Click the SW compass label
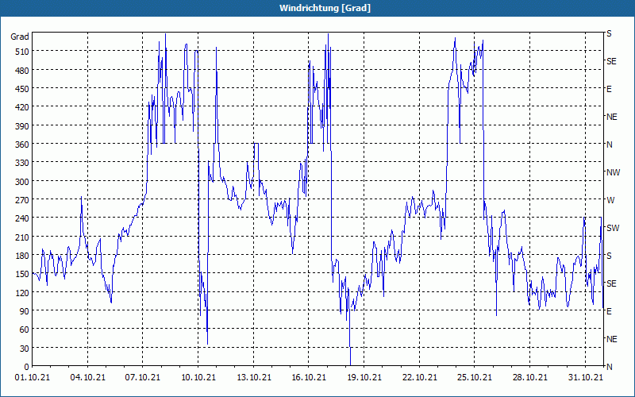 pos(613,228)
